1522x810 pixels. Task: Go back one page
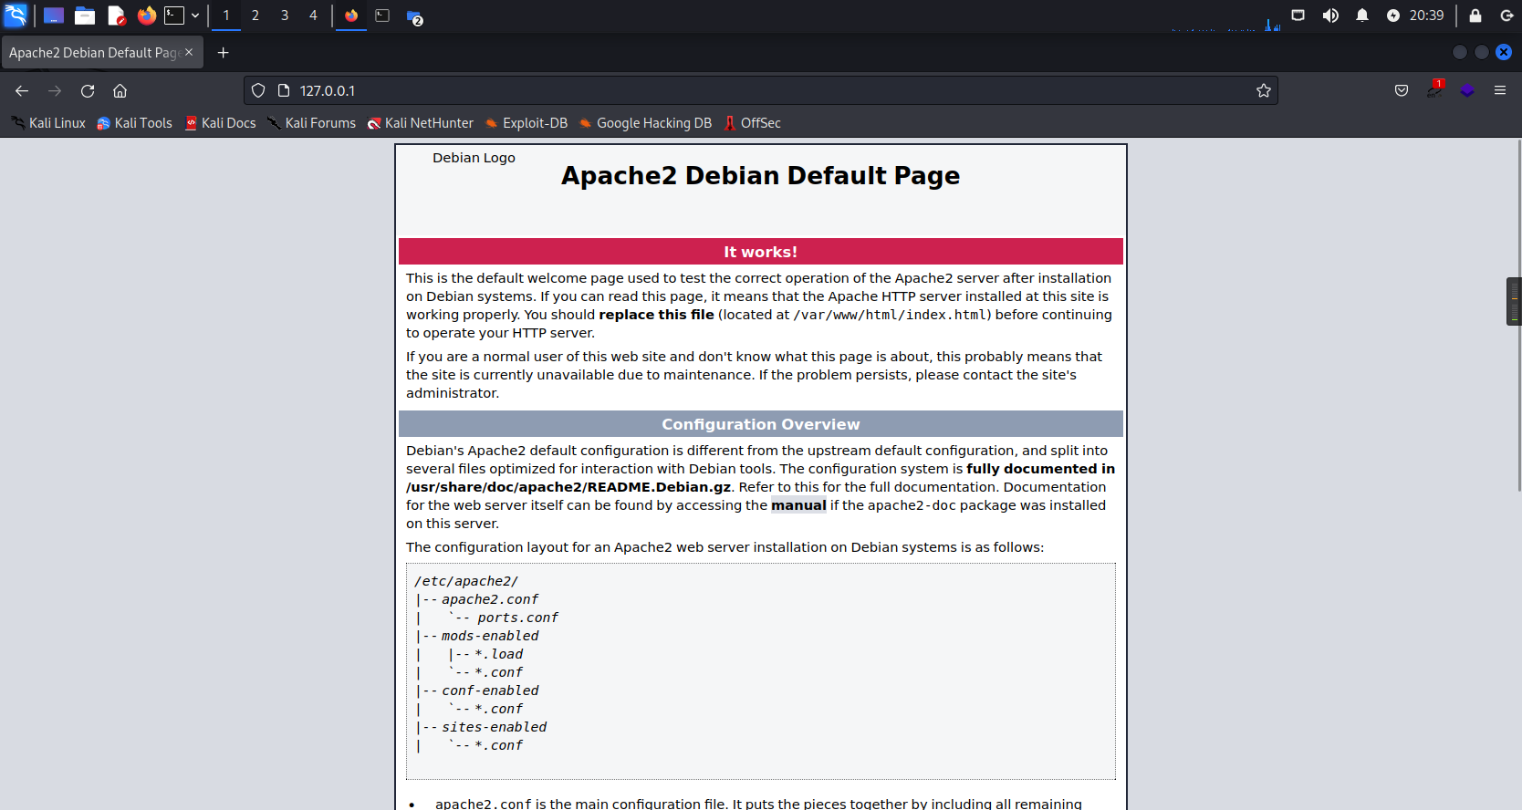pyautogui.click(x=22, y=90)
